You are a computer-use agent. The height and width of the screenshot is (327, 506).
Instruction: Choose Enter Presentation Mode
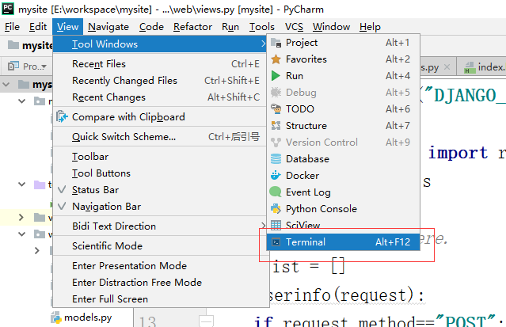161,266
